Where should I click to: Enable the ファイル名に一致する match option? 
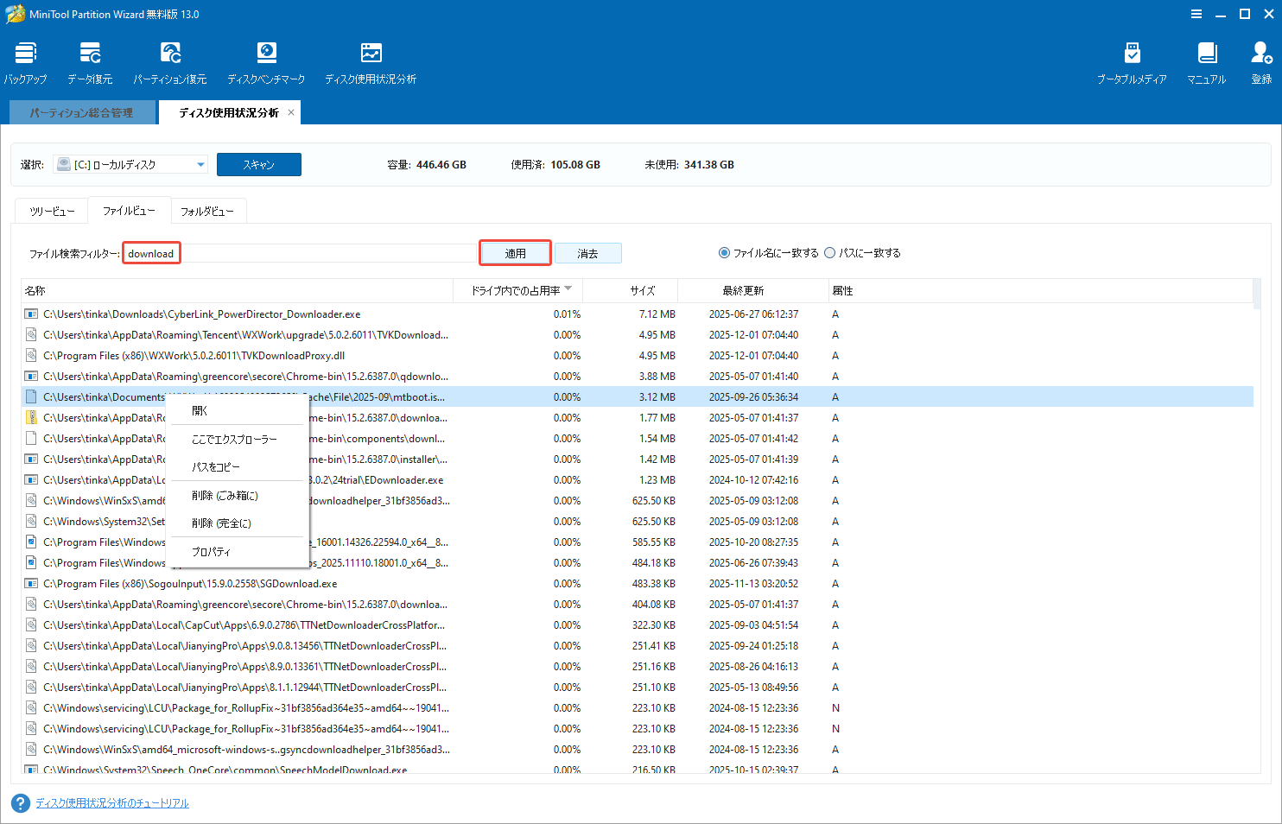(724, 252)
